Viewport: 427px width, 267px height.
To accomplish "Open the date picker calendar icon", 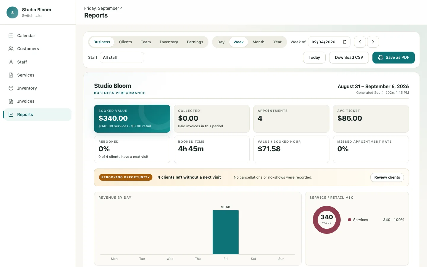I will (345, 42).
